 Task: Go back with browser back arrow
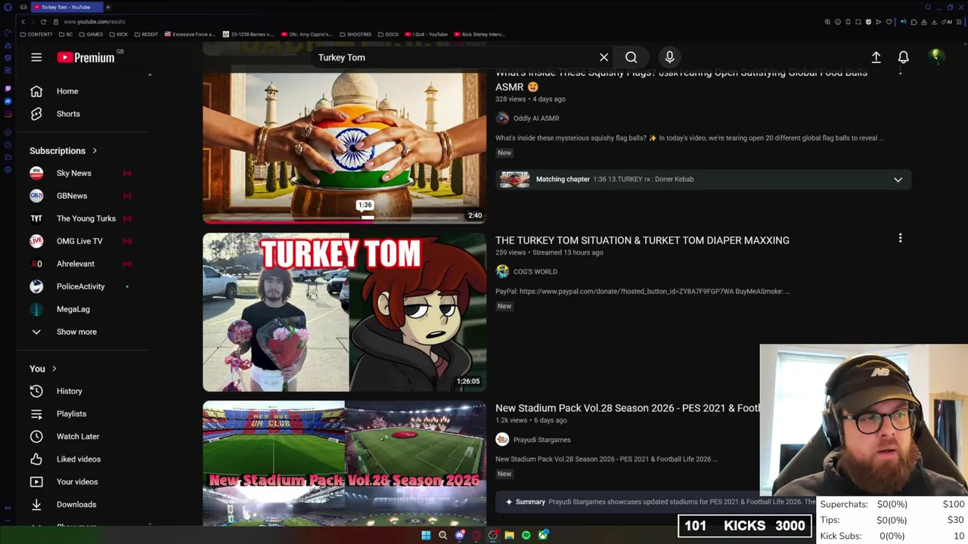(23, 22)
